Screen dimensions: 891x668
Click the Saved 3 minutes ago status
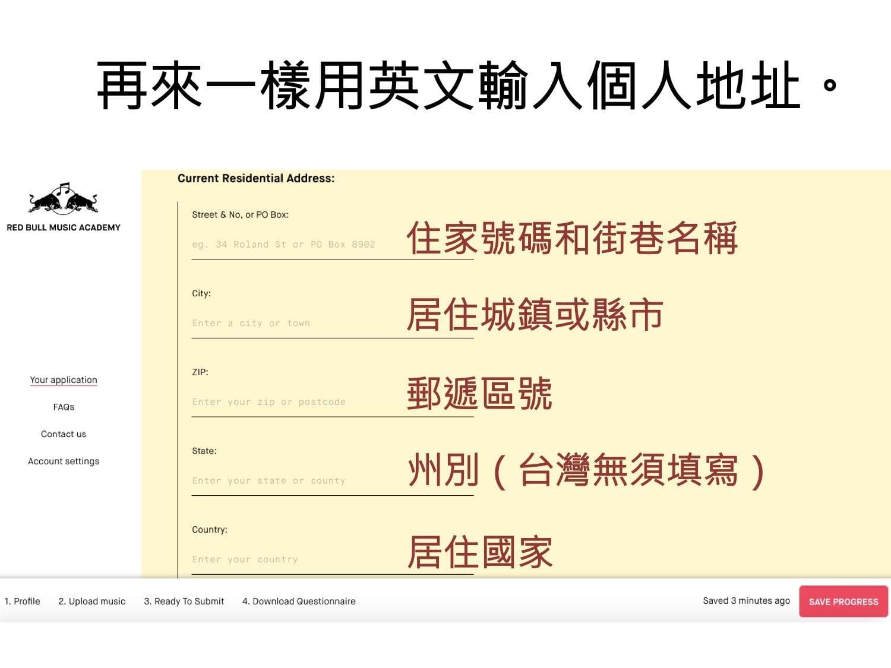tap(746, 601)
